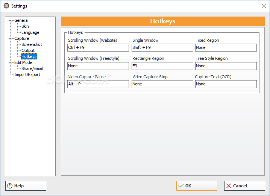This screenshot has width=270, height=196.
Task: Collapse the Edit Mode tree node
Action: pos(10,63)
